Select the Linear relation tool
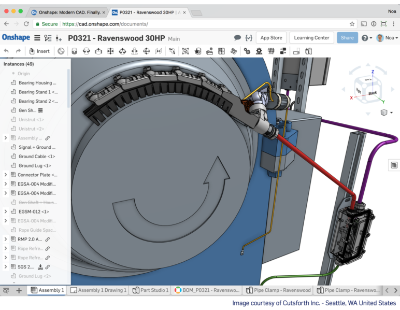This screenshot has height=310, width=400. [x=283, y=51]
